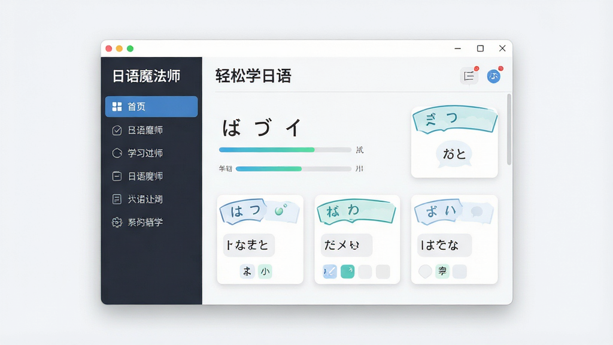Open the blue user avatar
Viewport: 613px width, 345px height.
pos(494,76)
